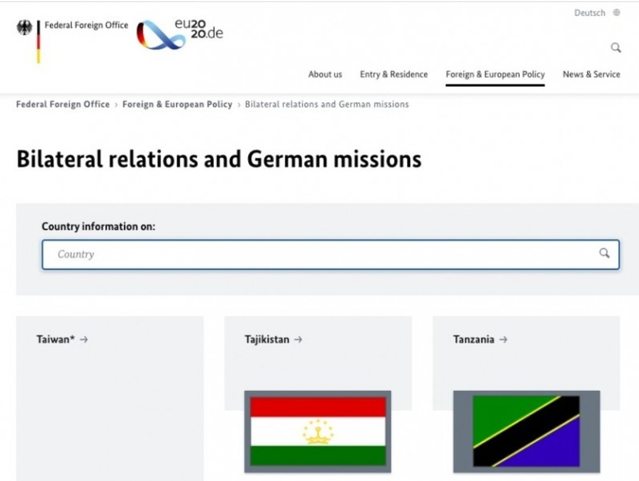Click the globe icon beside Deutsch
The width and height of the screenshot is (639, 481).
click(x=616, y=13)
